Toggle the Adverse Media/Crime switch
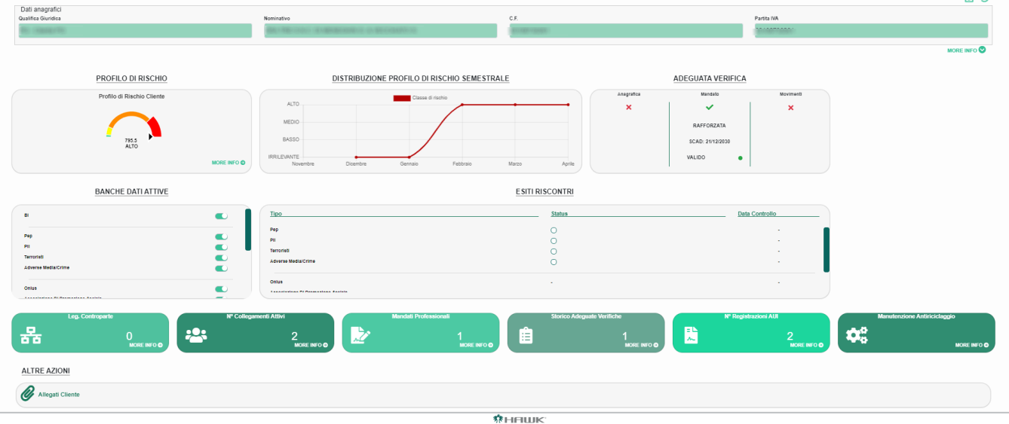The image size is (1009, 424). (x=221, y=268)
